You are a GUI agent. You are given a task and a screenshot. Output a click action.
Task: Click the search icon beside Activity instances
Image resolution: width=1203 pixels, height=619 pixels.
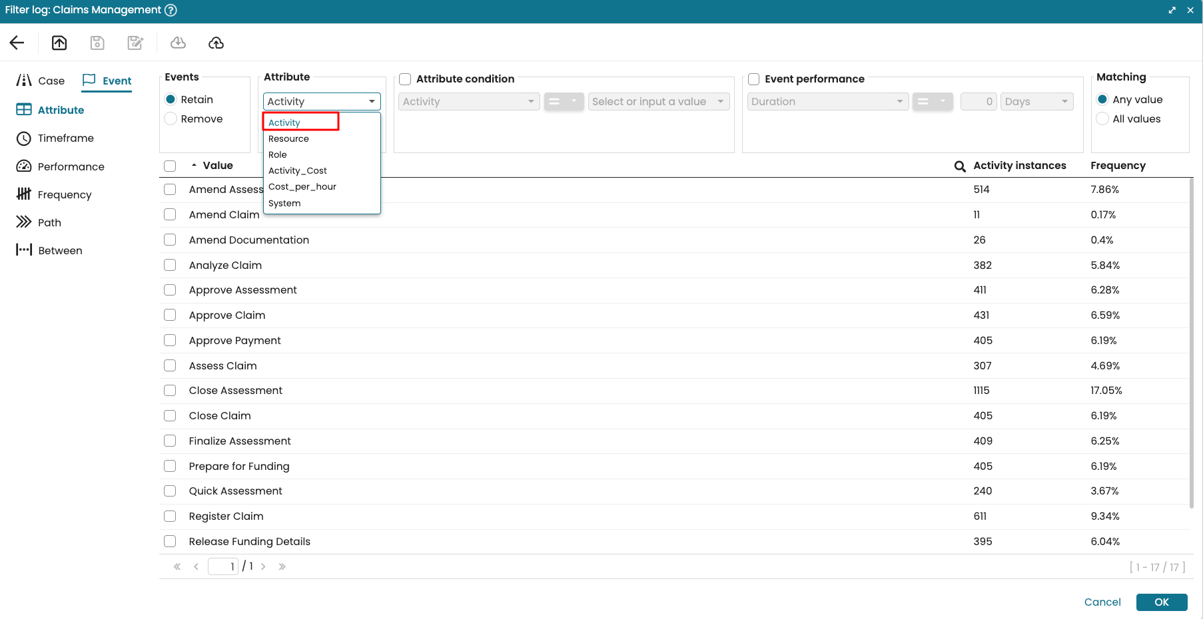960,166
